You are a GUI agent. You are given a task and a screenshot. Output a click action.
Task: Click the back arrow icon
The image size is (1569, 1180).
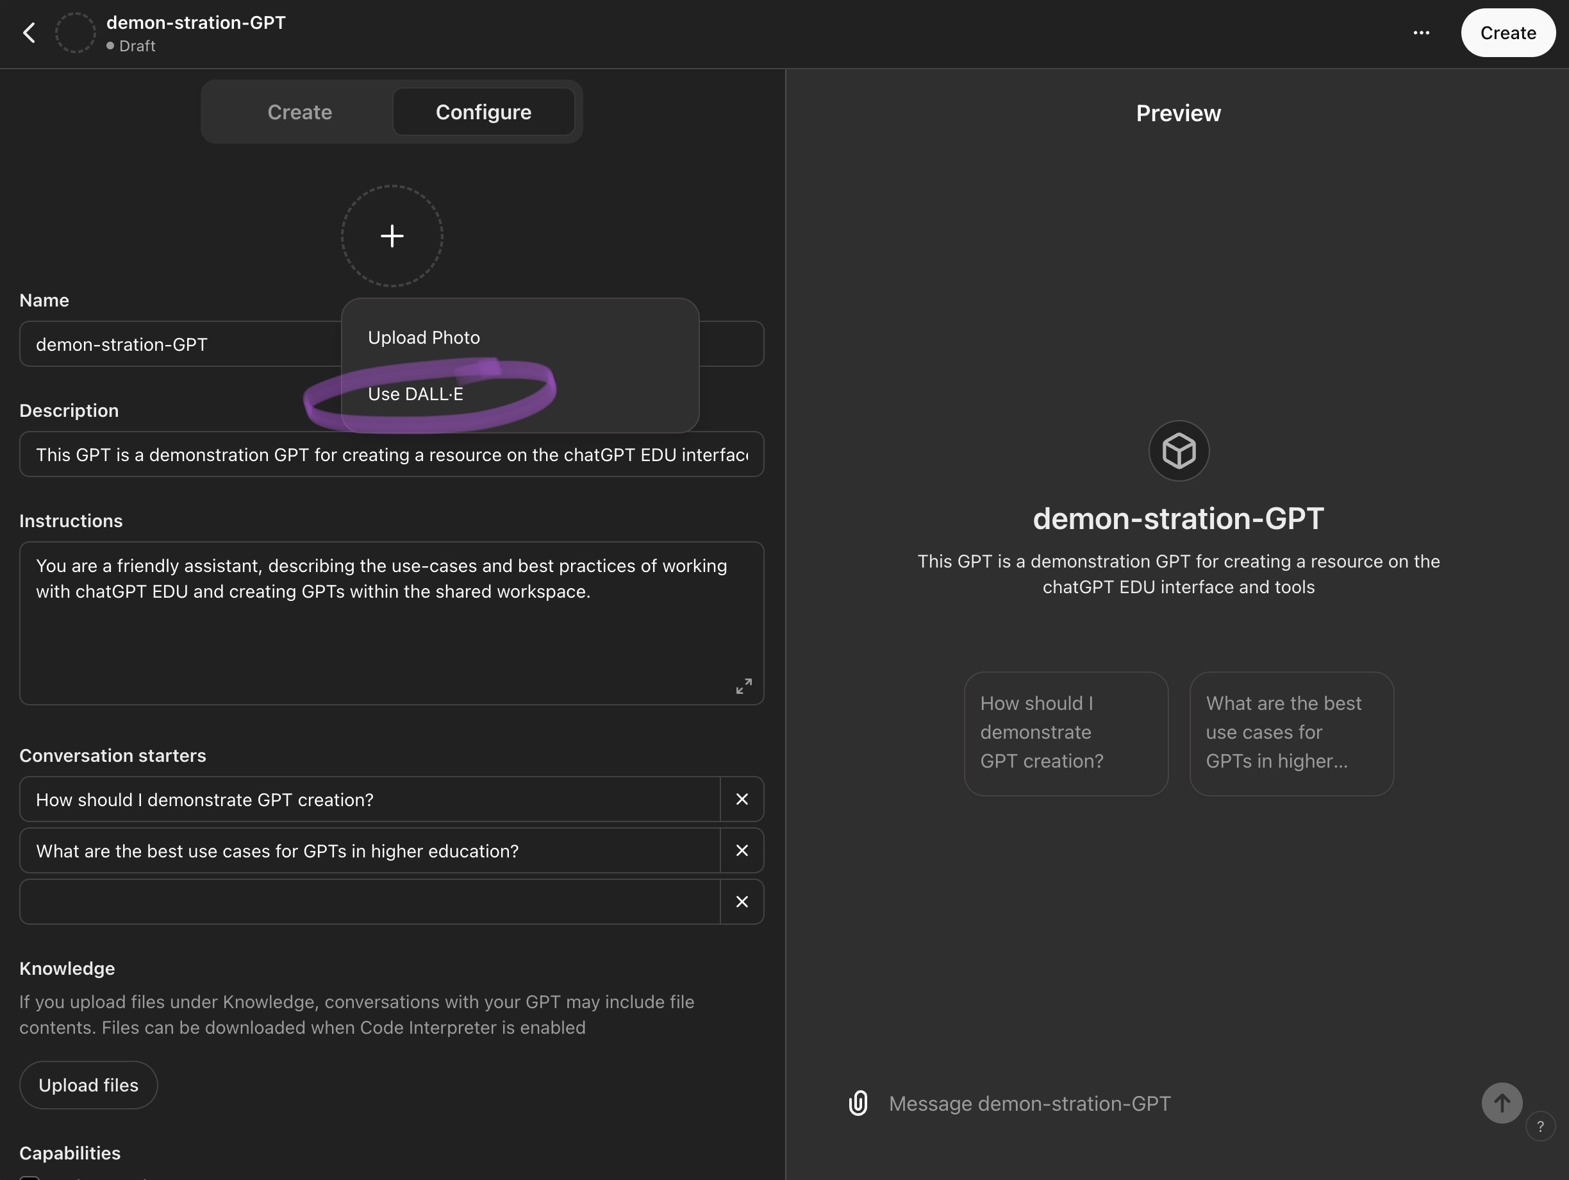29,33
